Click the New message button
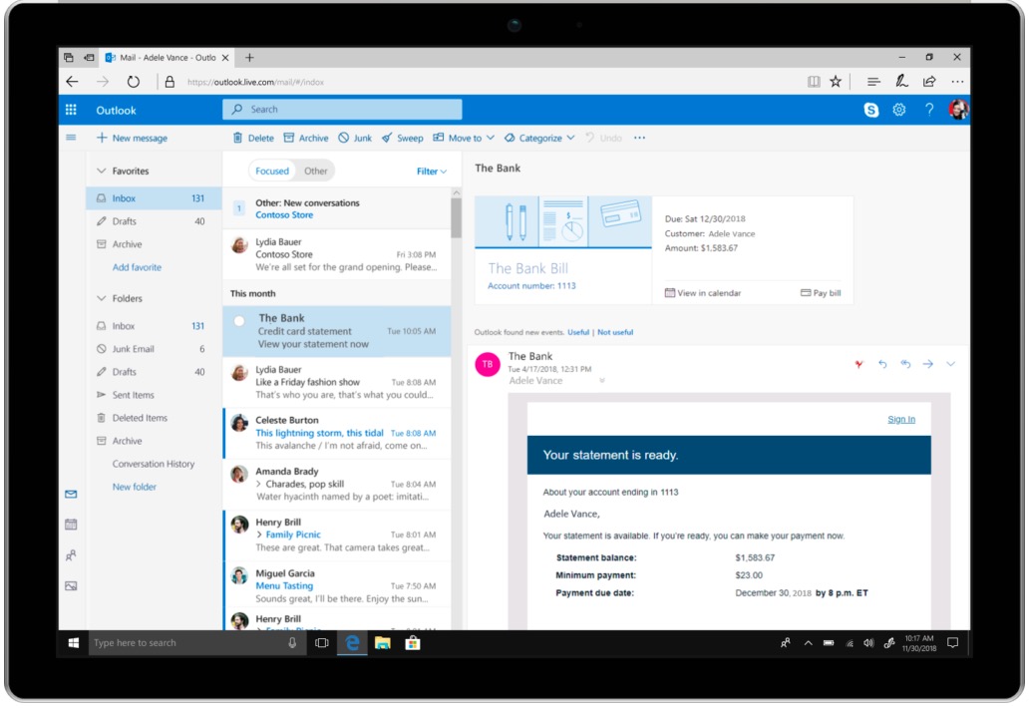 click(x=132, y=139)
